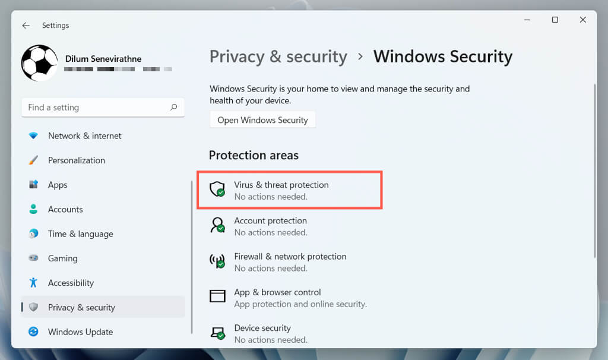Click the App & browser control icon
The height and width of the screenshot is (360, 608).
(217, 296)
